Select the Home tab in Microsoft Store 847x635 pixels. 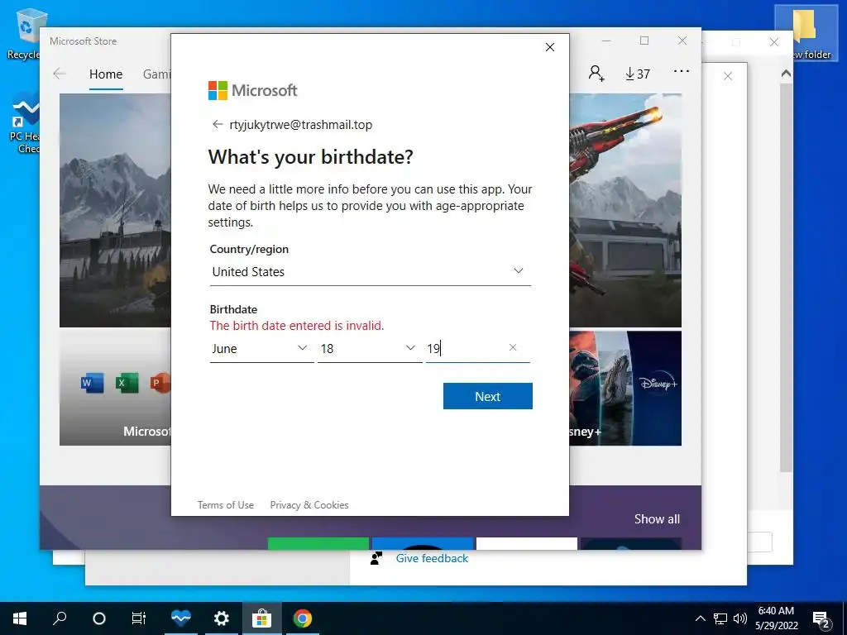click(106, 74)
